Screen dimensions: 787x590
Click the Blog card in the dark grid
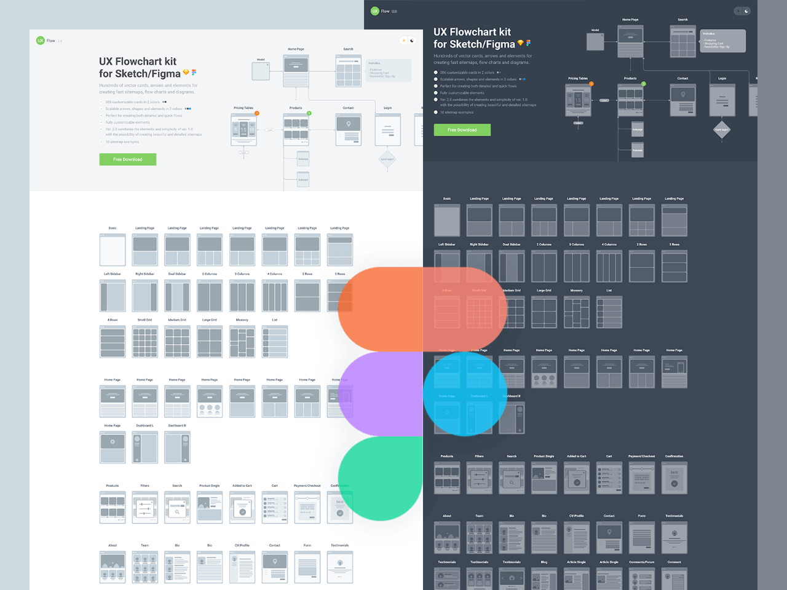[x=544, y=579]
